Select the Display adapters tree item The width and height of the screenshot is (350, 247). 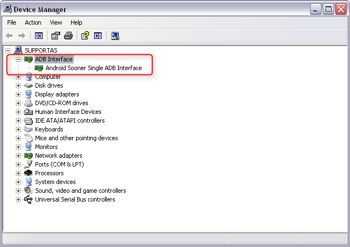(x=57, y=94)
